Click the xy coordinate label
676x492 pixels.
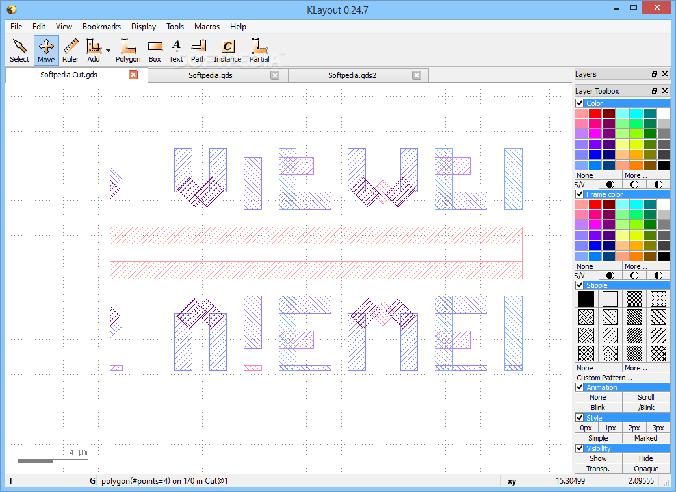click(x=512, y=481)
